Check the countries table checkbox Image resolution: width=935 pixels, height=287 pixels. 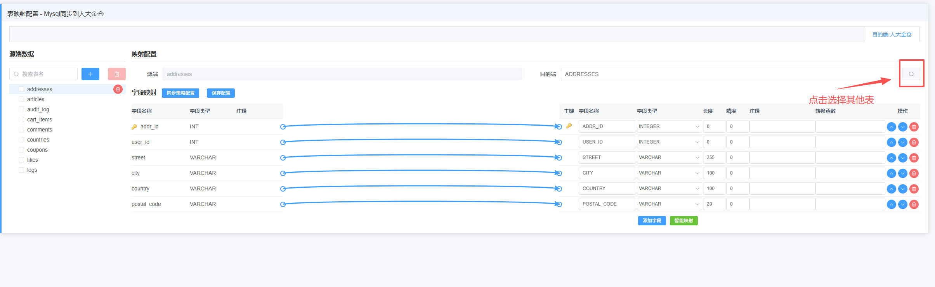[x=21, y=140]
